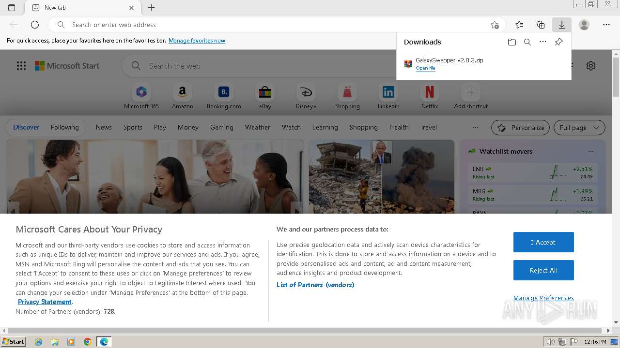Open the rubble news story thumbnail
The image size is (620, 348).
point(382,176)
